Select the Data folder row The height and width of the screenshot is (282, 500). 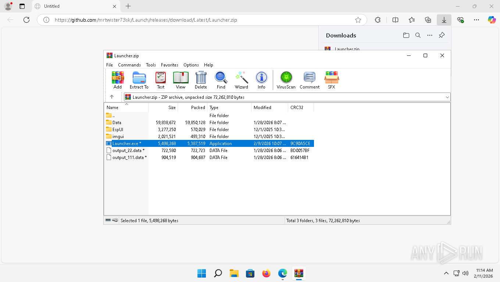click(x=209, y=123)
